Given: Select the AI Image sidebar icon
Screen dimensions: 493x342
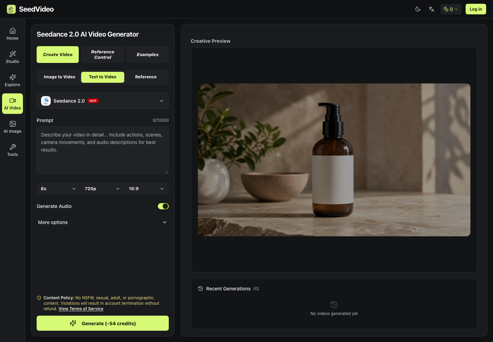Looking at the screenshot, I should coord(13,124).
